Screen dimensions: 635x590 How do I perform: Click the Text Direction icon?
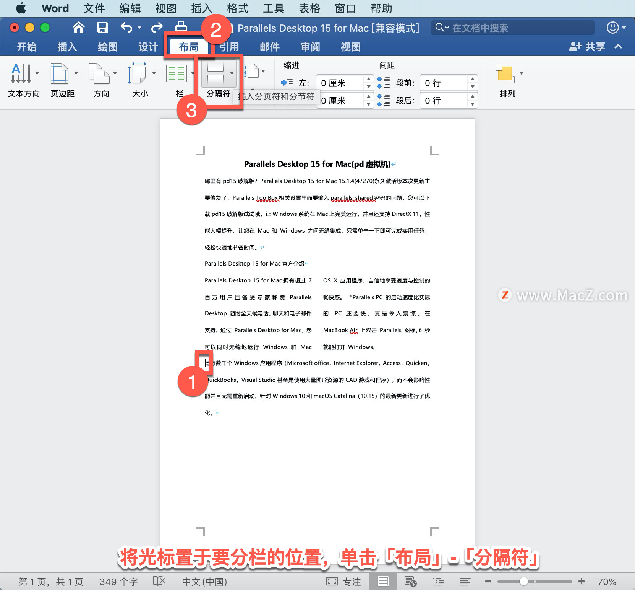[21, 73]
